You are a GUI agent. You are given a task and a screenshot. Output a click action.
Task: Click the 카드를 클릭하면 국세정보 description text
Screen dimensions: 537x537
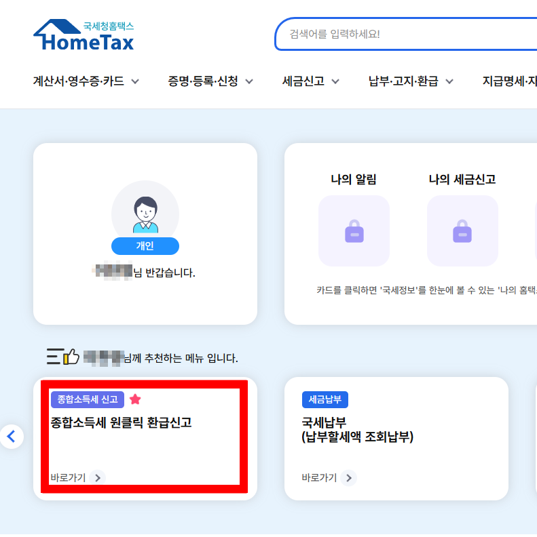coord(426,290)
